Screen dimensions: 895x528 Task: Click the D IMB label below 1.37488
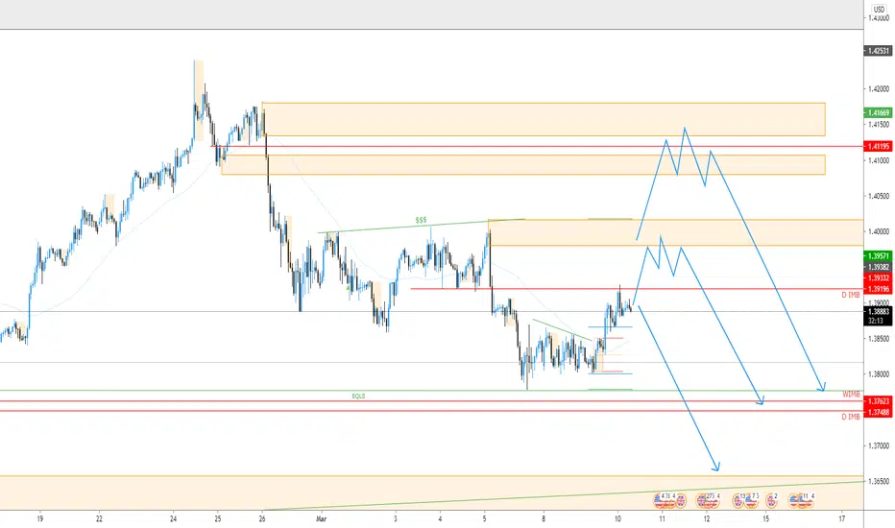tap(851, 418)
